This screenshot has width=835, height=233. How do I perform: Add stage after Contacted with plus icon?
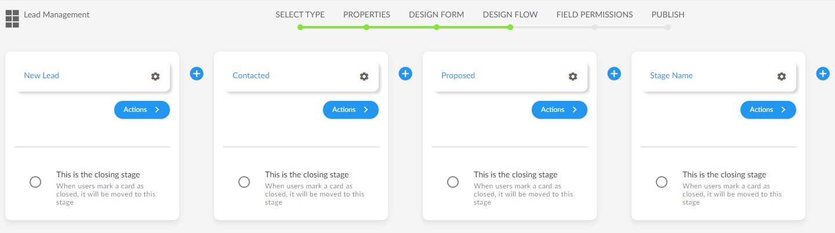click(405, 74)
